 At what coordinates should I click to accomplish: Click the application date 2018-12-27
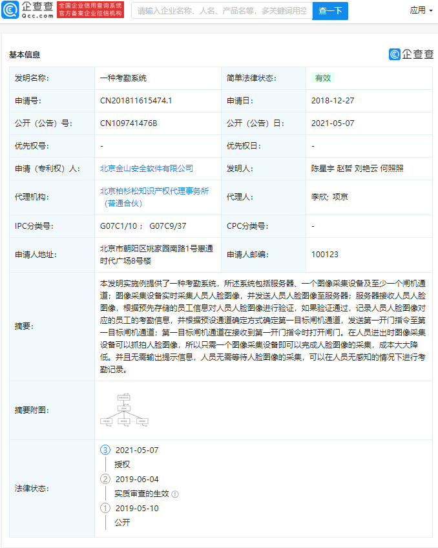coord(333,101)
